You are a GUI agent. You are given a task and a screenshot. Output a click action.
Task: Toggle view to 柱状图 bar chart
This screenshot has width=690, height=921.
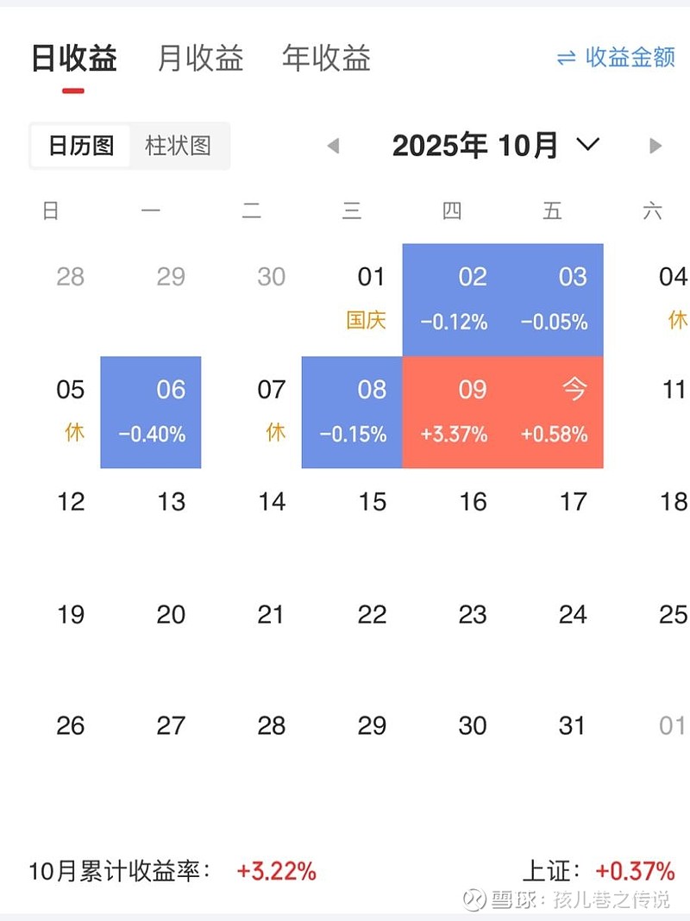(x=179, y=146)
